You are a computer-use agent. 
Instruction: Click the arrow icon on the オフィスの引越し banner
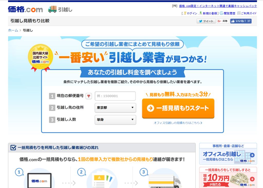click(x=252, y=155)
